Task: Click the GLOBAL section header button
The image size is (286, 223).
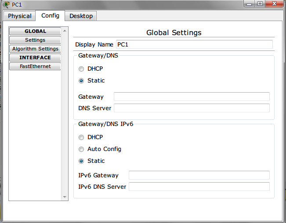Action: coord(35,31)
